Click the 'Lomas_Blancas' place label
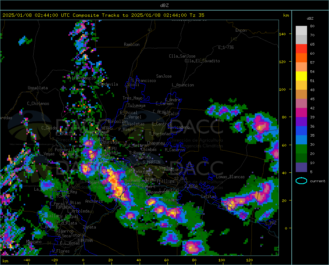Viewport: 329px width, 265px height. coord(230,177)
